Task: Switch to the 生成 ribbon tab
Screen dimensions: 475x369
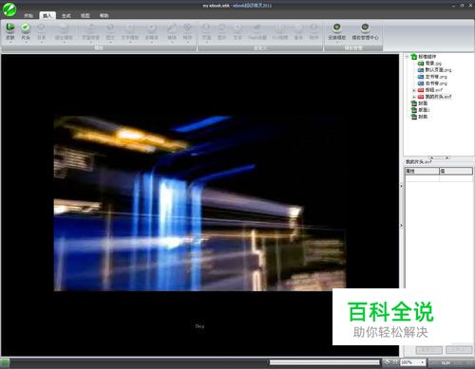Action: (x=66, y=15)
